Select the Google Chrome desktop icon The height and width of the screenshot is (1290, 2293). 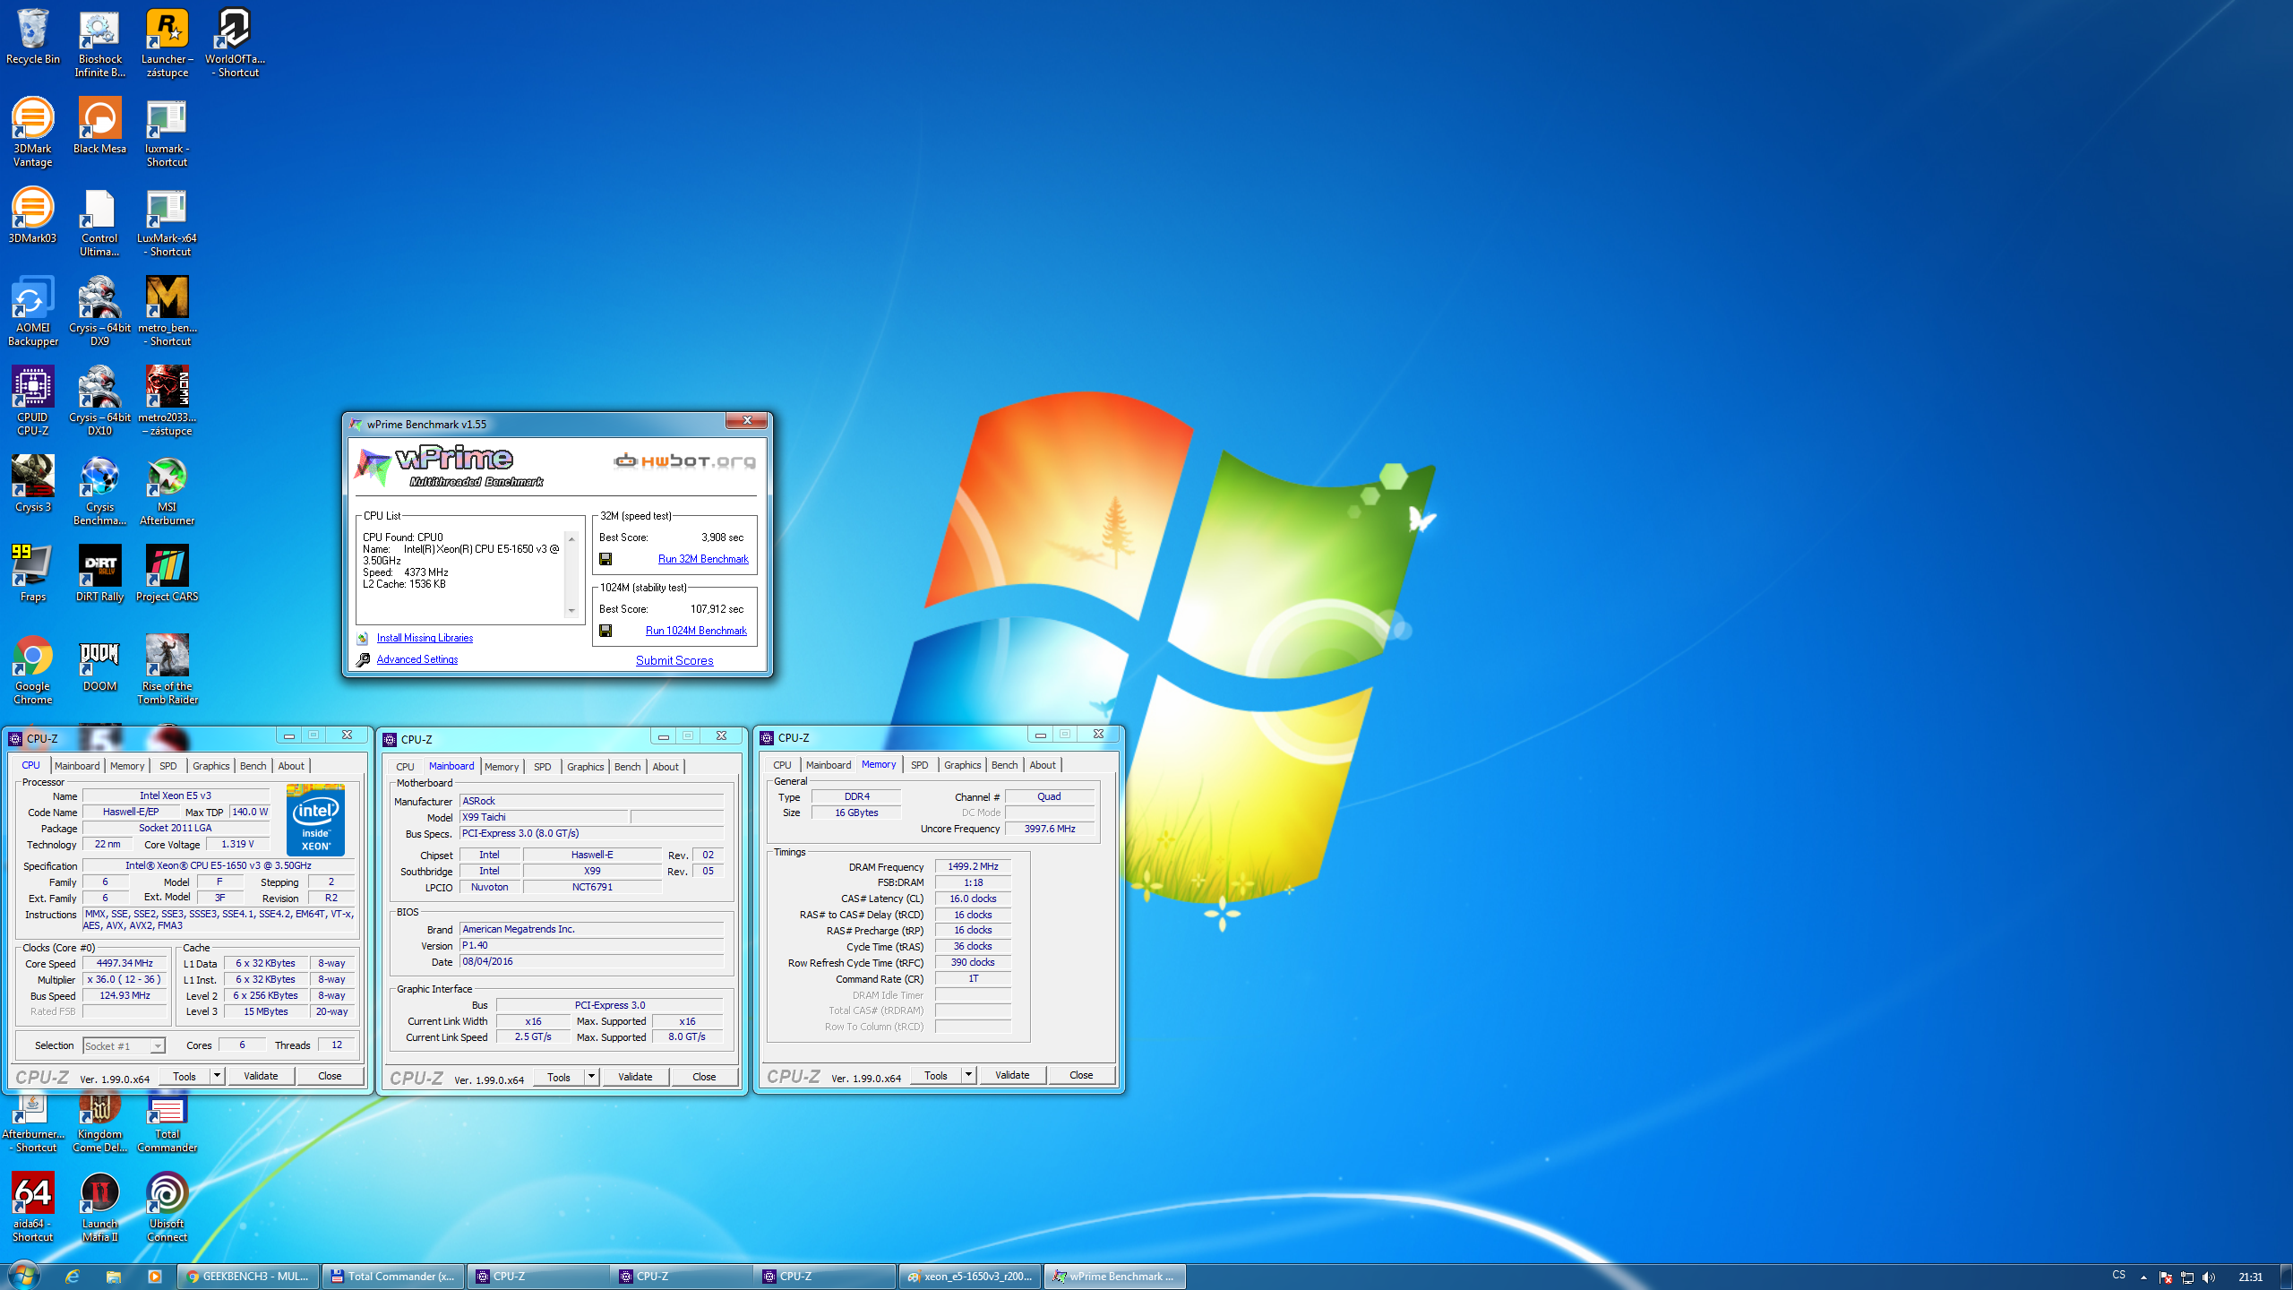[x=33, y=670]
